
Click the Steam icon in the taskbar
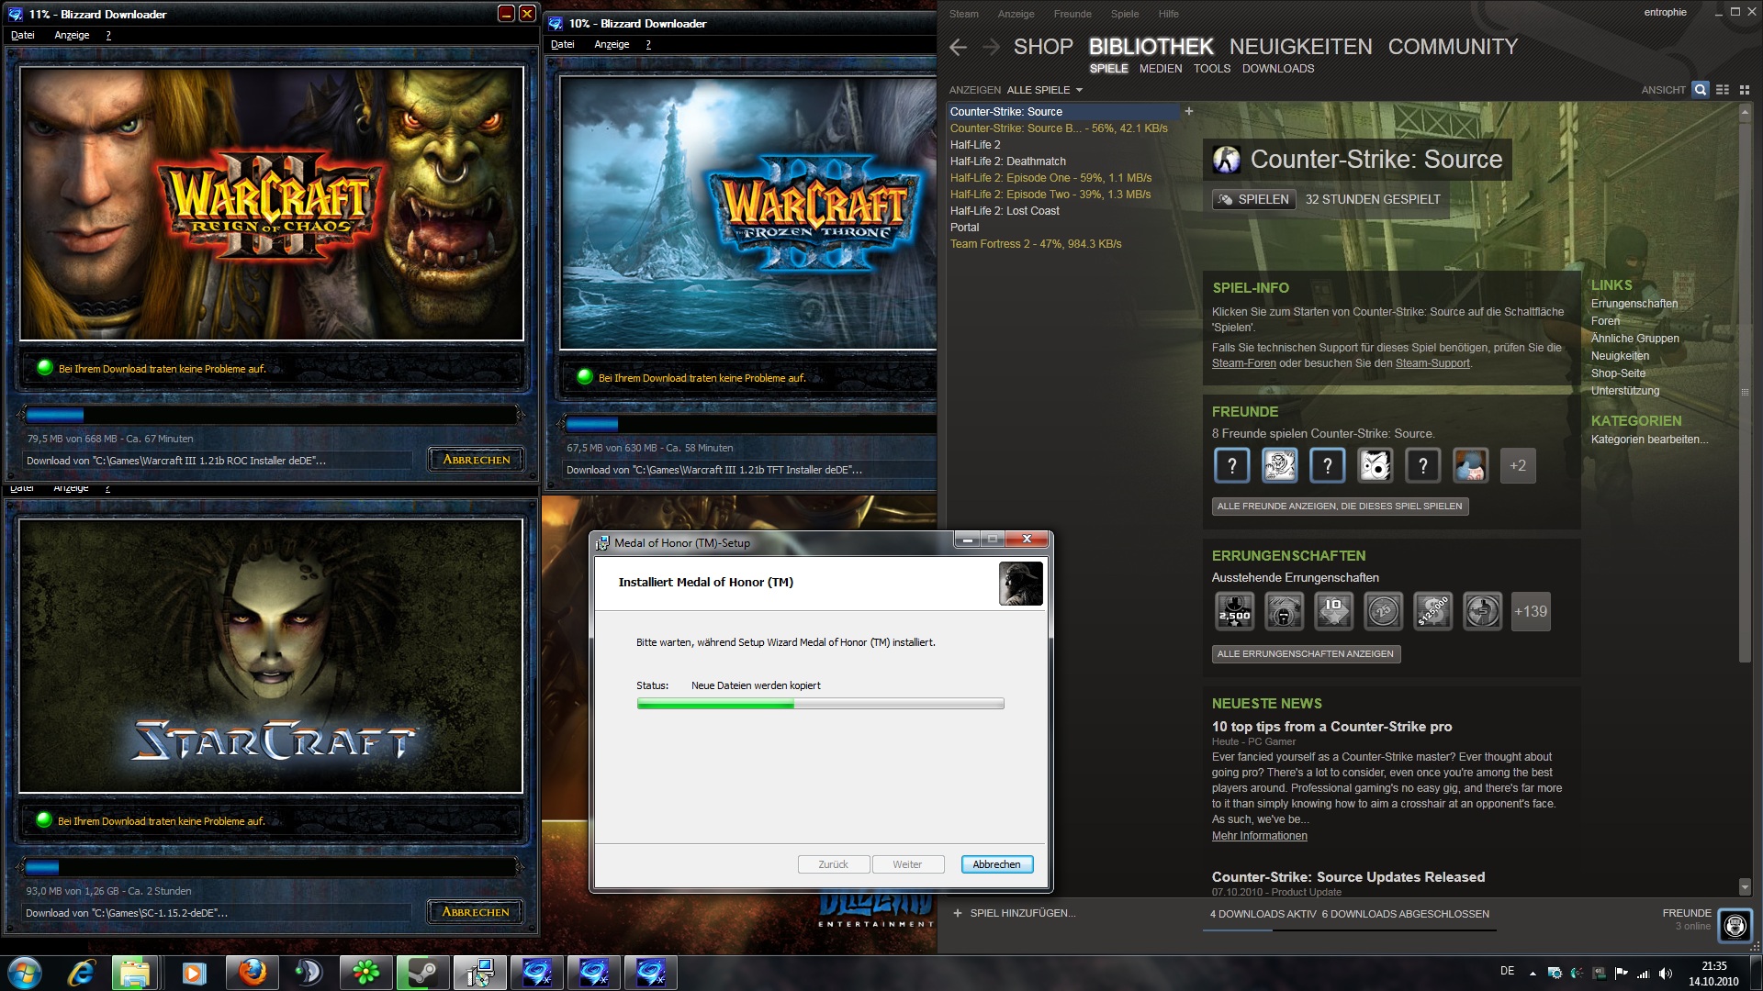pyautogui.click(x=422, y=973)
